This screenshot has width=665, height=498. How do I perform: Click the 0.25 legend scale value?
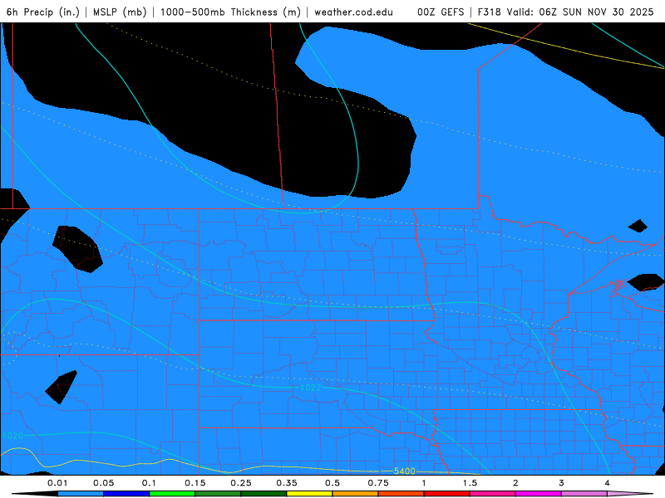click(241, 483)
